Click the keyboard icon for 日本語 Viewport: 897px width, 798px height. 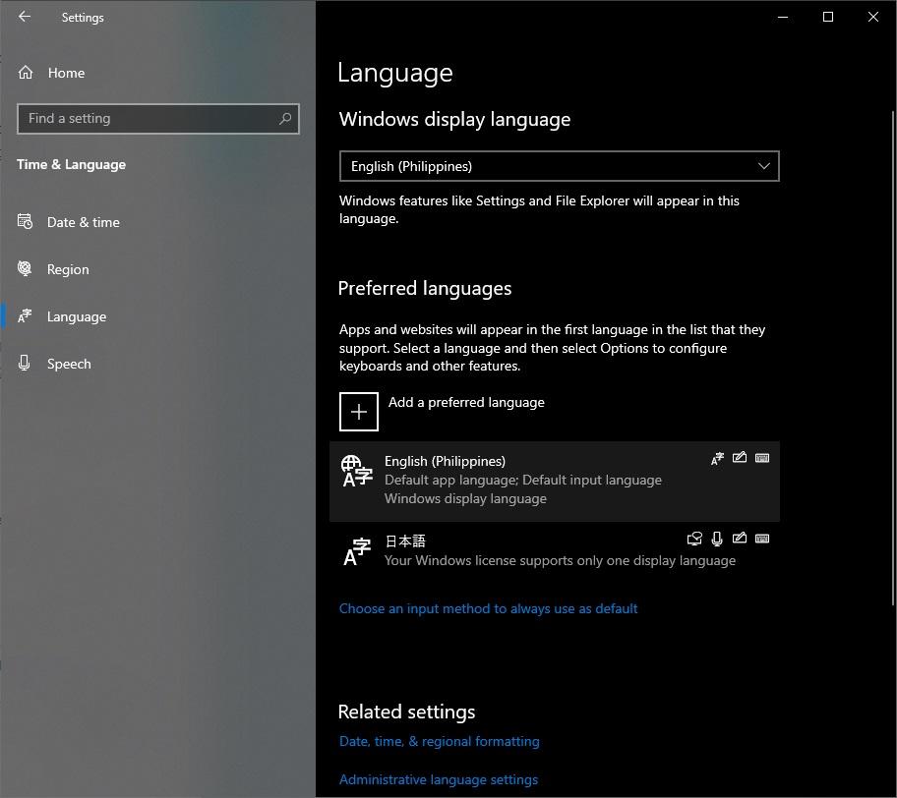tap(762, 539)
